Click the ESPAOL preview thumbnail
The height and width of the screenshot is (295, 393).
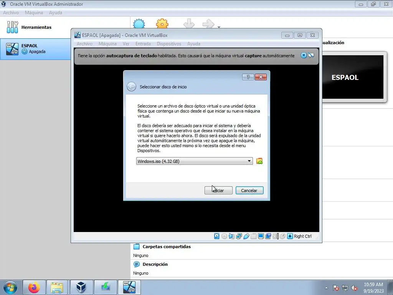point(353,77)
